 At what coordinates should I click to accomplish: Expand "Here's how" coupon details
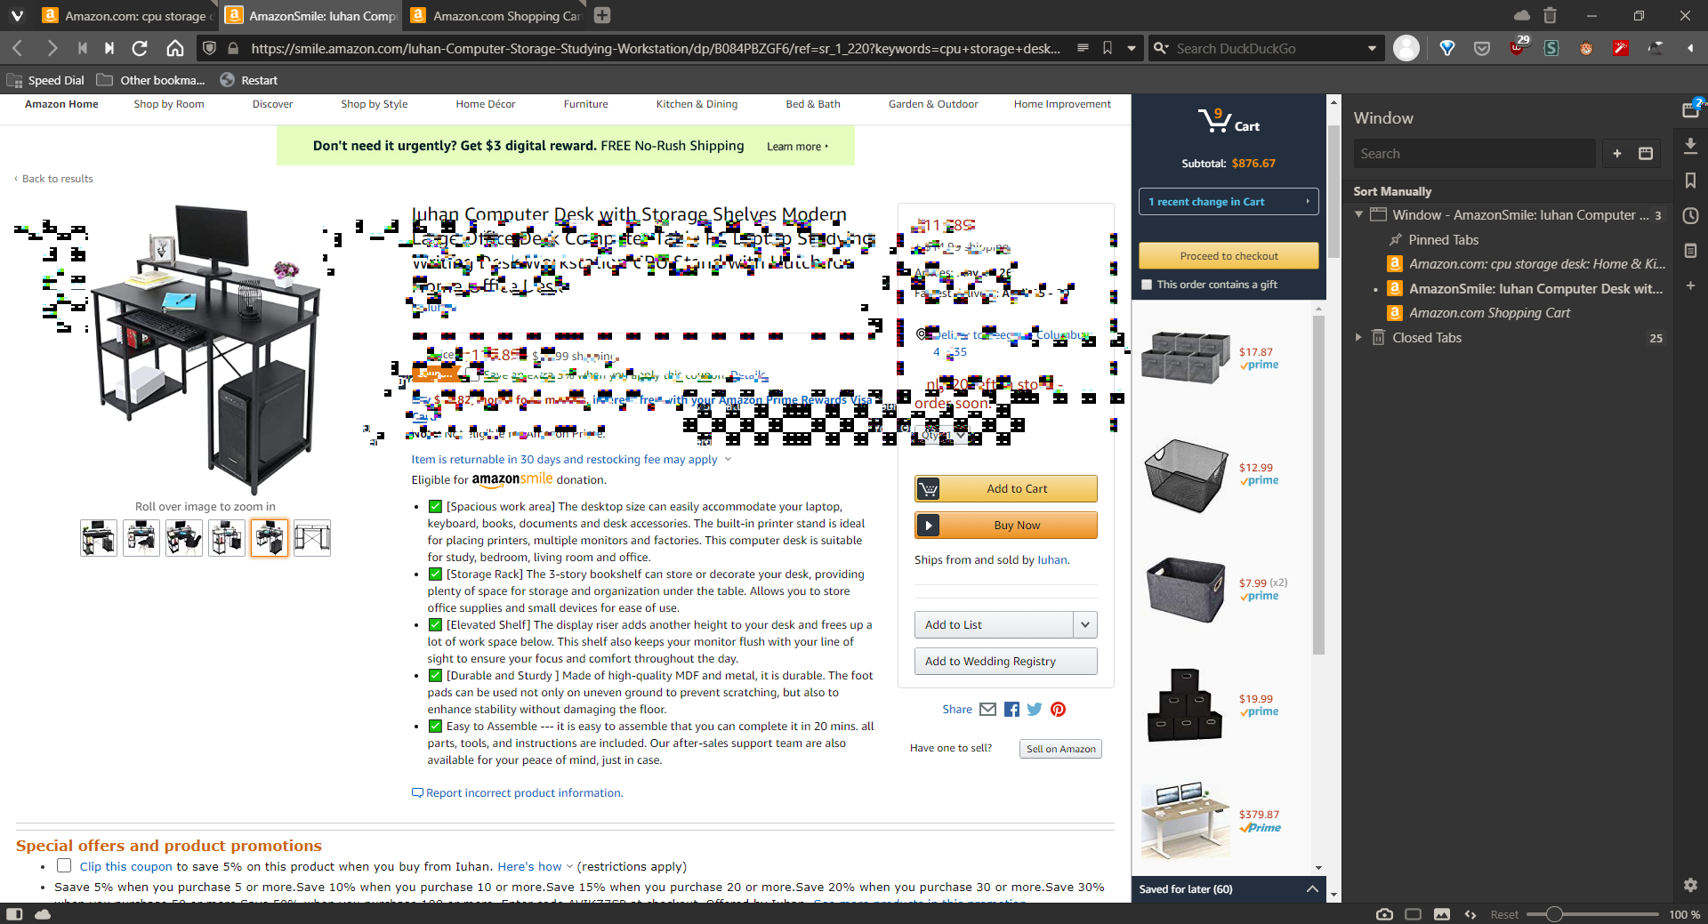point(535,866)
